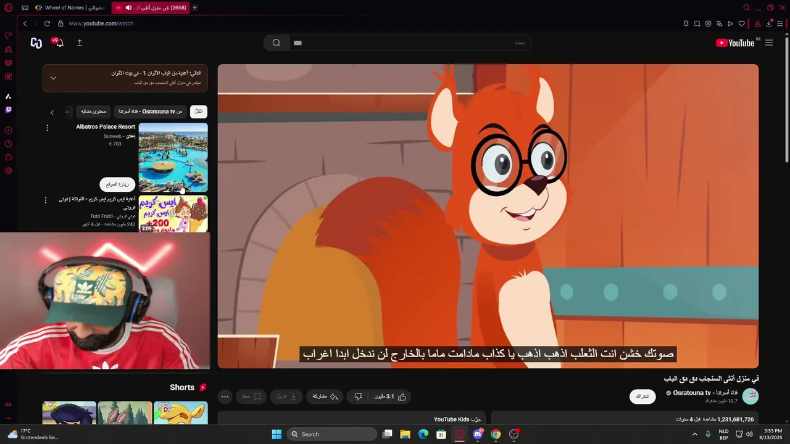Show hidden system tray icons chevron

point(694,434)
